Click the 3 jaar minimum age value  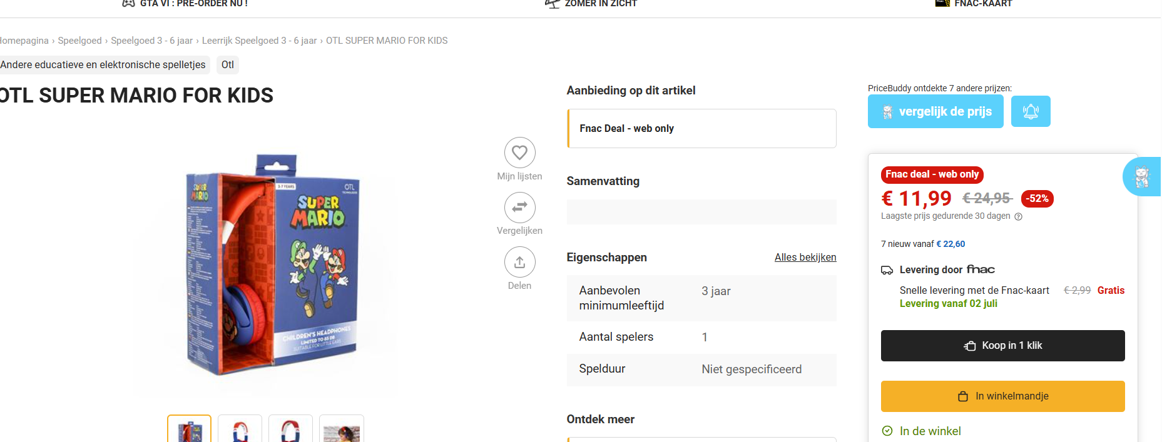716,291
